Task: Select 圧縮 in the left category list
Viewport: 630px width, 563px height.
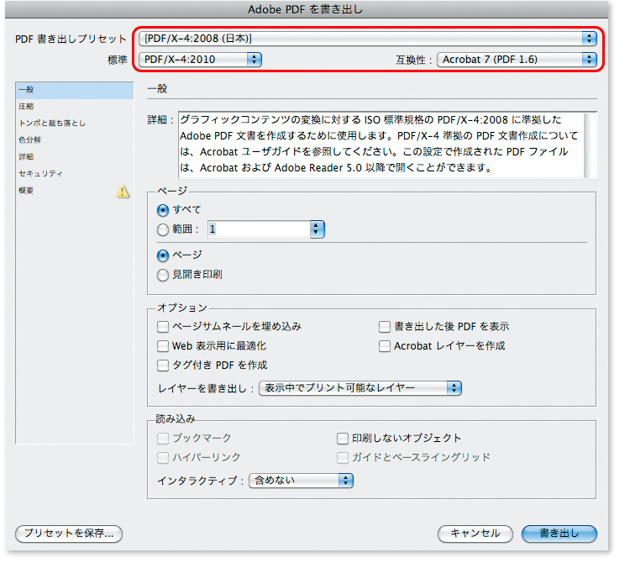Action: click(x=75, y=107)
